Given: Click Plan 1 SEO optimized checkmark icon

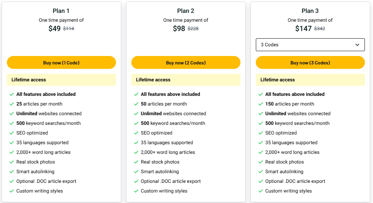Looking at the screenshot, I should 12,133.
